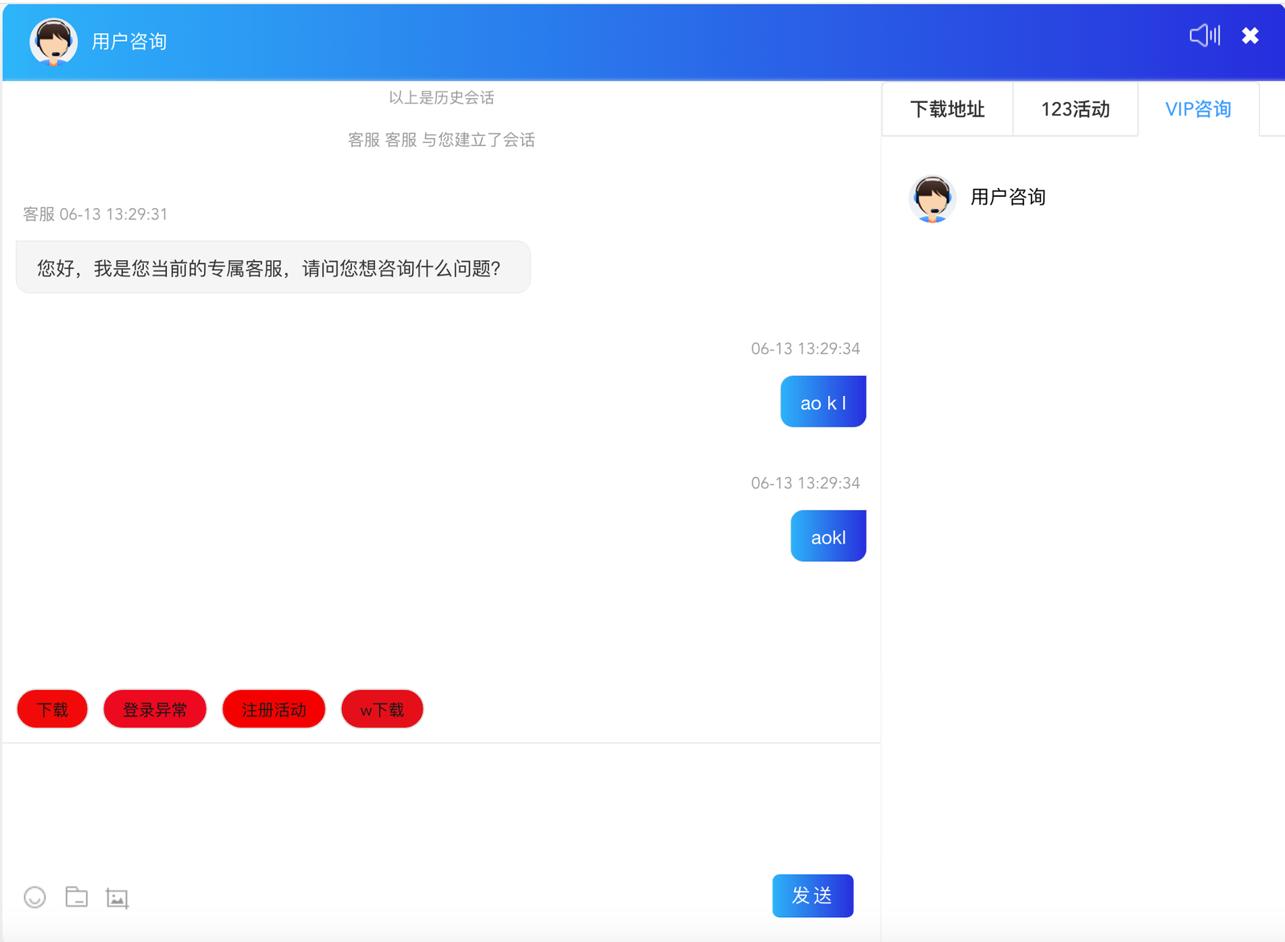
Task: Click the 注册活动 red button
Action: pyautogui.click(x=273, y=708)
